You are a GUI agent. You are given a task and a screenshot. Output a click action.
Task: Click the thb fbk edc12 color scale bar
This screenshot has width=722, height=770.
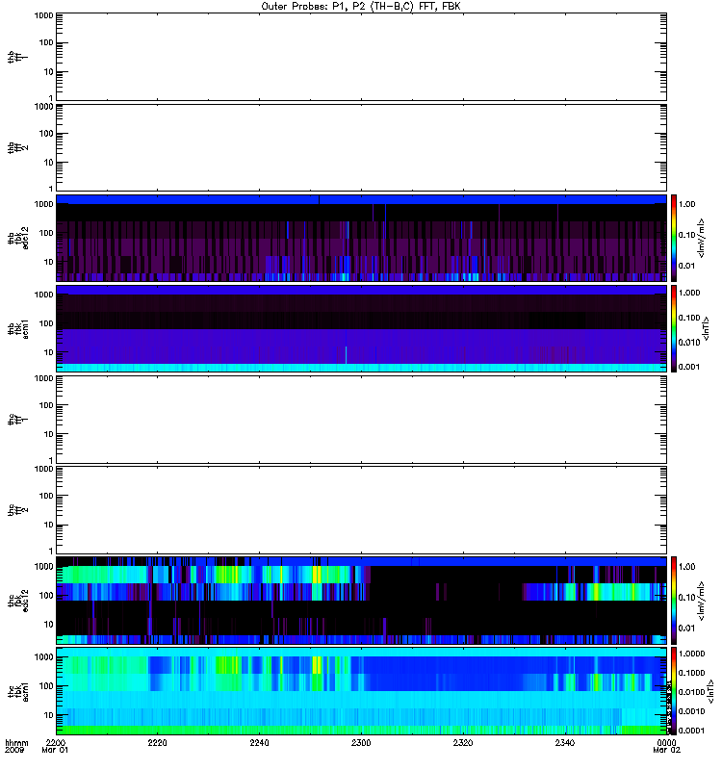pyautogui.click(x=674, y=238)
